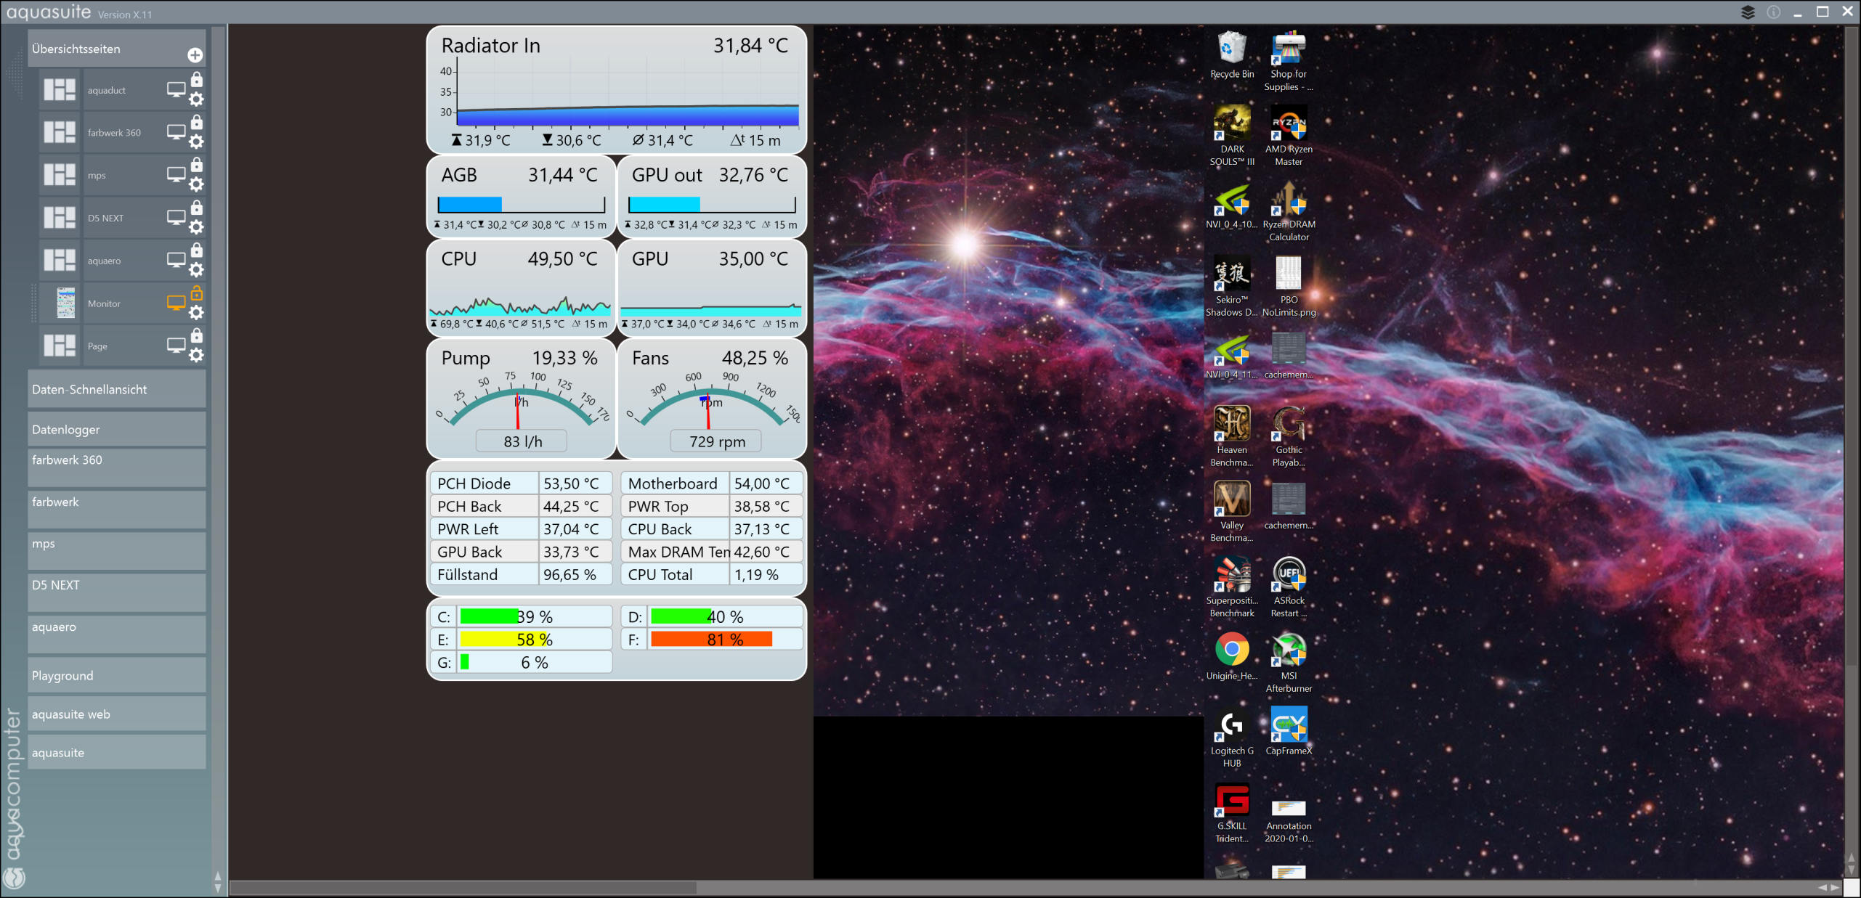The height and width of the screenshot is (898, 1861).
Task: Select the aquaero overview page entry
Action: pos(104,261)
